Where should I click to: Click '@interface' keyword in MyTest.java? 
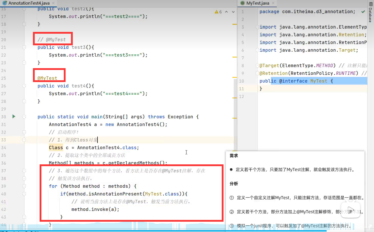point(293,81)
